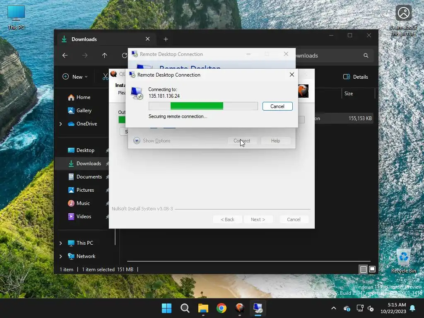
Task: Refresh the Downloads folder view
Action: click(124, 55)
